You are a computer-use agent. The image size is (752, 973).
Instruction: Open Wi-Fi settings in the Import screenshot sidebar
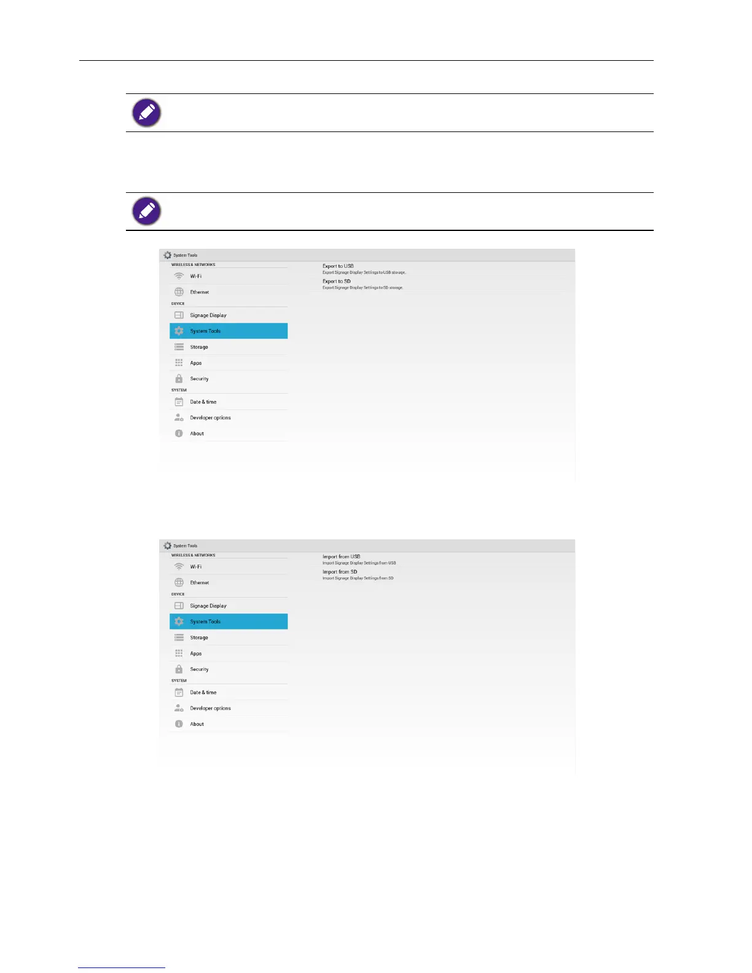click(195, 567)
